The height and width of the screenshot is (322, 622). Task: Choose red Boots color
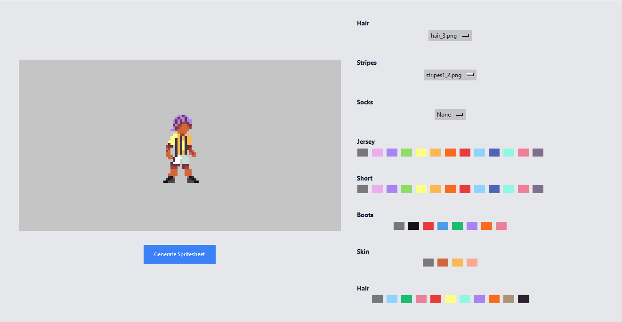pyautogui.click(x=428, y=226)
